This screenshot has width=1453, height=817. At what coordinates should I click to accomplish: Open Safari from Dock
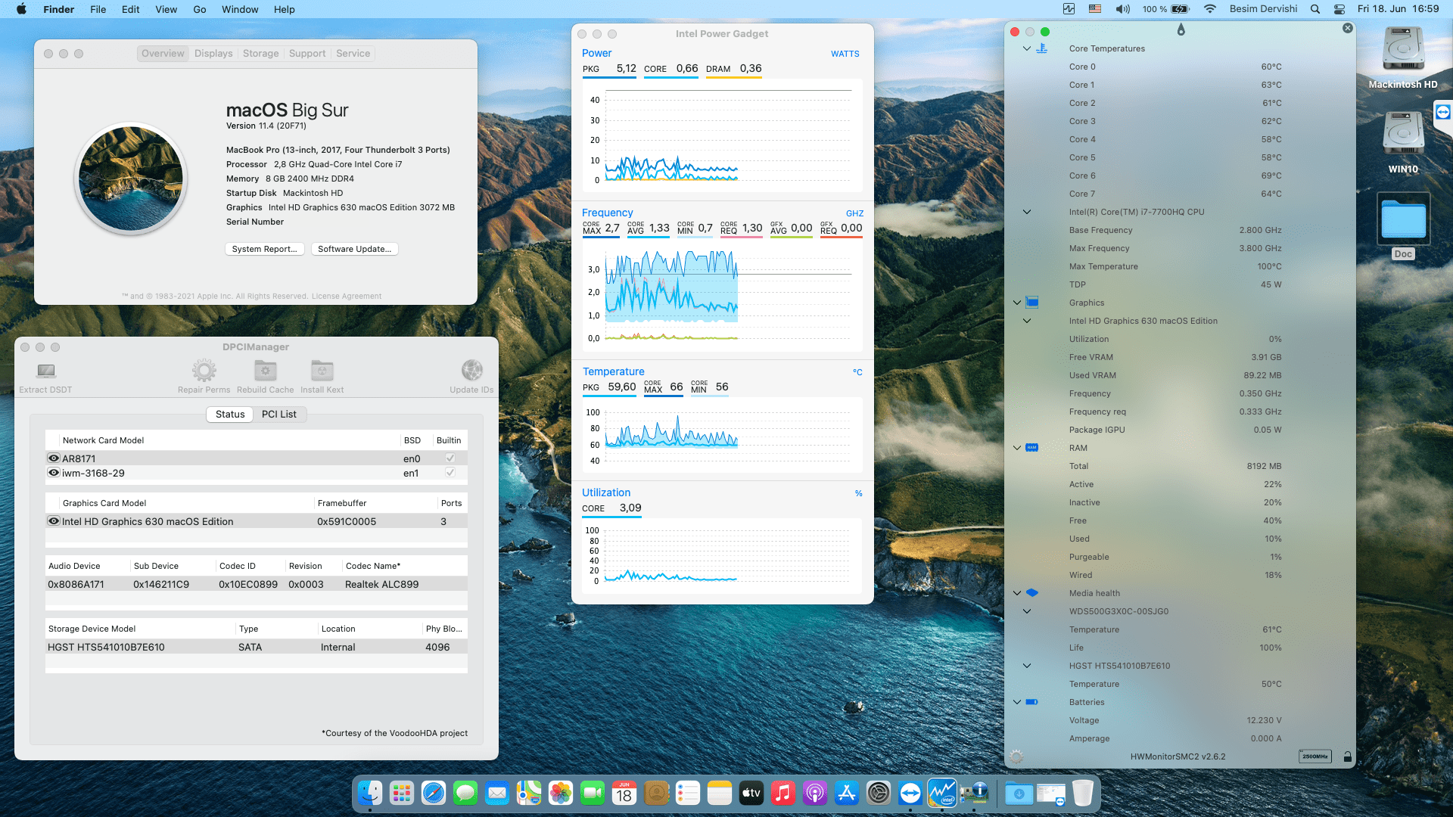(x=434, y=793)
